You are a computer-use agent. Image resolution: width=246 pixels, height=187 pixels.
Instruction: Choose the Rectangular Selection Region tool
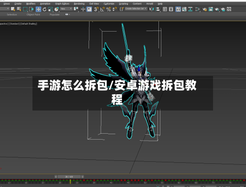click(x=25, y=9)
